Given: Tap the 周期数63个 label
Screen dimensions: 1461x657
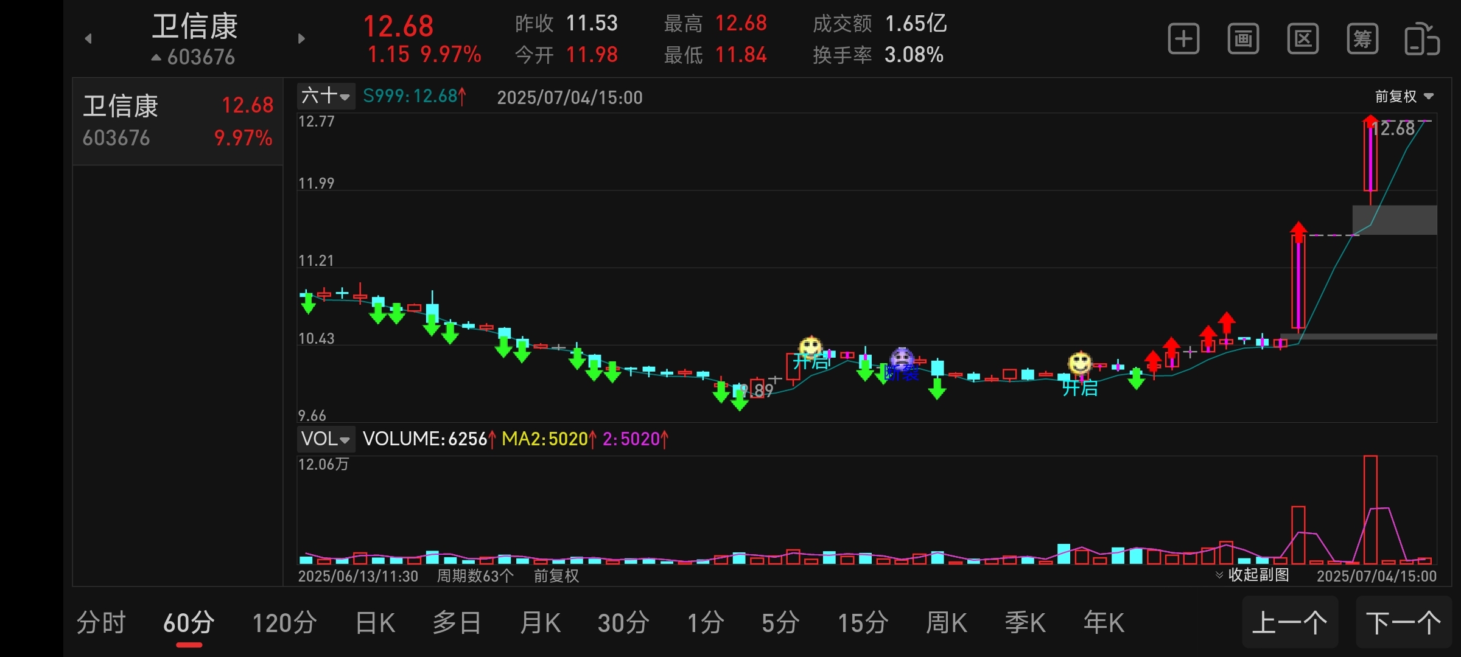Looking at the screenshot, I should tap(475, 575).
